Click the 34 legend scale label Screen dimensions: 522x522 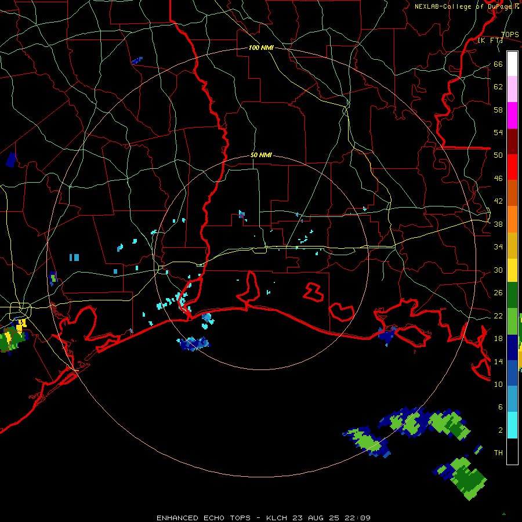(498, 247)
